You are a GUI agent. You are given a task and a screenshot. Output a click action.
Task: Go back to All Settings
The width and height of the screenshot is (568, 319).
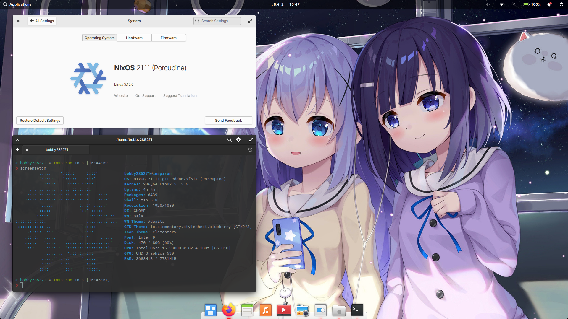click(42, 21)
